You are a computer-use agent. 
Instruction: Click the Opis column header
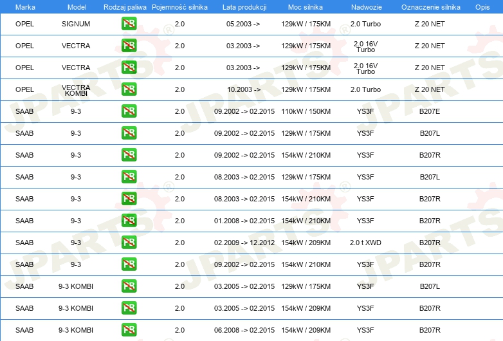[482, 7]
